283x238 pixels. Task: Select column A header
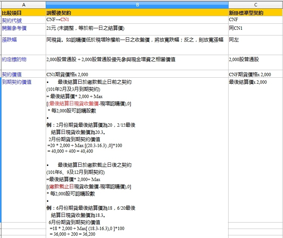[x=24, y=5]
